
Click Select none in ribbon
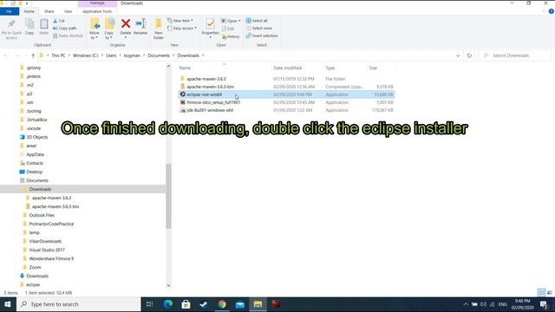click(x=258, y=29)
